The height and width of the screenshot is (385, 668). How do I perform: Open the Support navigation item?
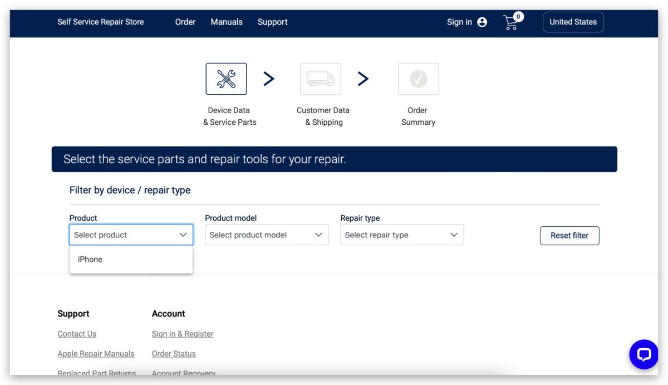(273, 22)
